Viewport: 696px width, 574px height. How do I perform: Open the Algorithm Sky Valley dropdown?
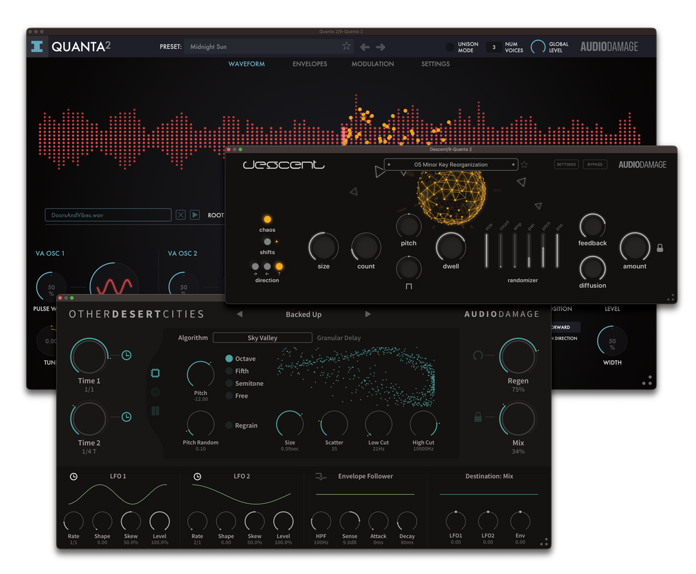tap(262, 338)
